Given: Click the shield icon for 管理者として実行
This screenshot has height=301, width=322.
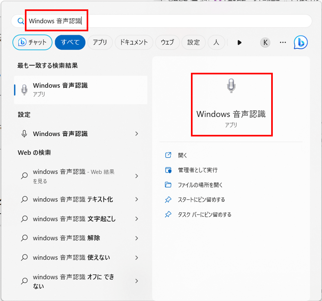Looking at the screenshot, I should pos(168,170).
